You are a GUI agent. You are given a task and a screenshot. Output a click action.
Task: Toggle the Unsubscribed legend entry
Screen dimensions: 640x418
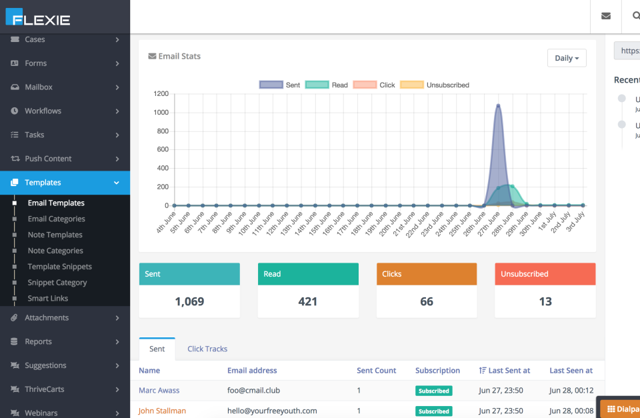435,85
